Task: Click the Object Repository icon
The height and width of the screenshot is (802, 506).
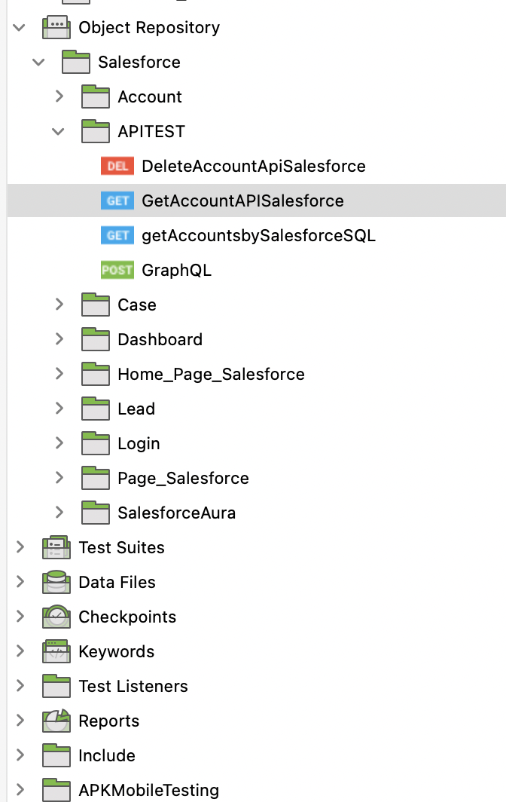Action: point(56,27)
